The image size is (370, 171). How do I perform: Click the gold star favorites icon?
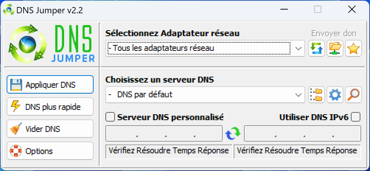click(x=353, y=48)
